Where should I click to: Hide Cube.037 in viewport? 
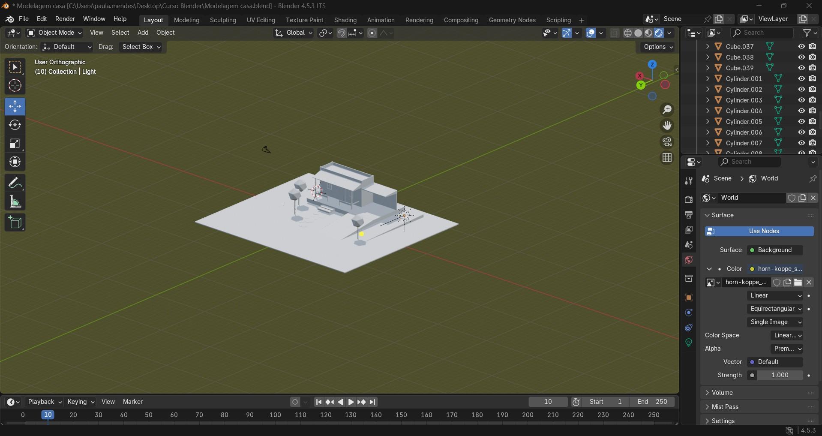tap(801, 46)
